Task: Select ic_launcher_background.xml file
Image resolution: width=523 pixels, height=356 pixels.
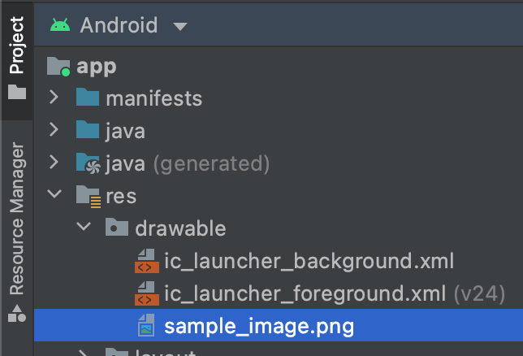Action: coord(309,262)
